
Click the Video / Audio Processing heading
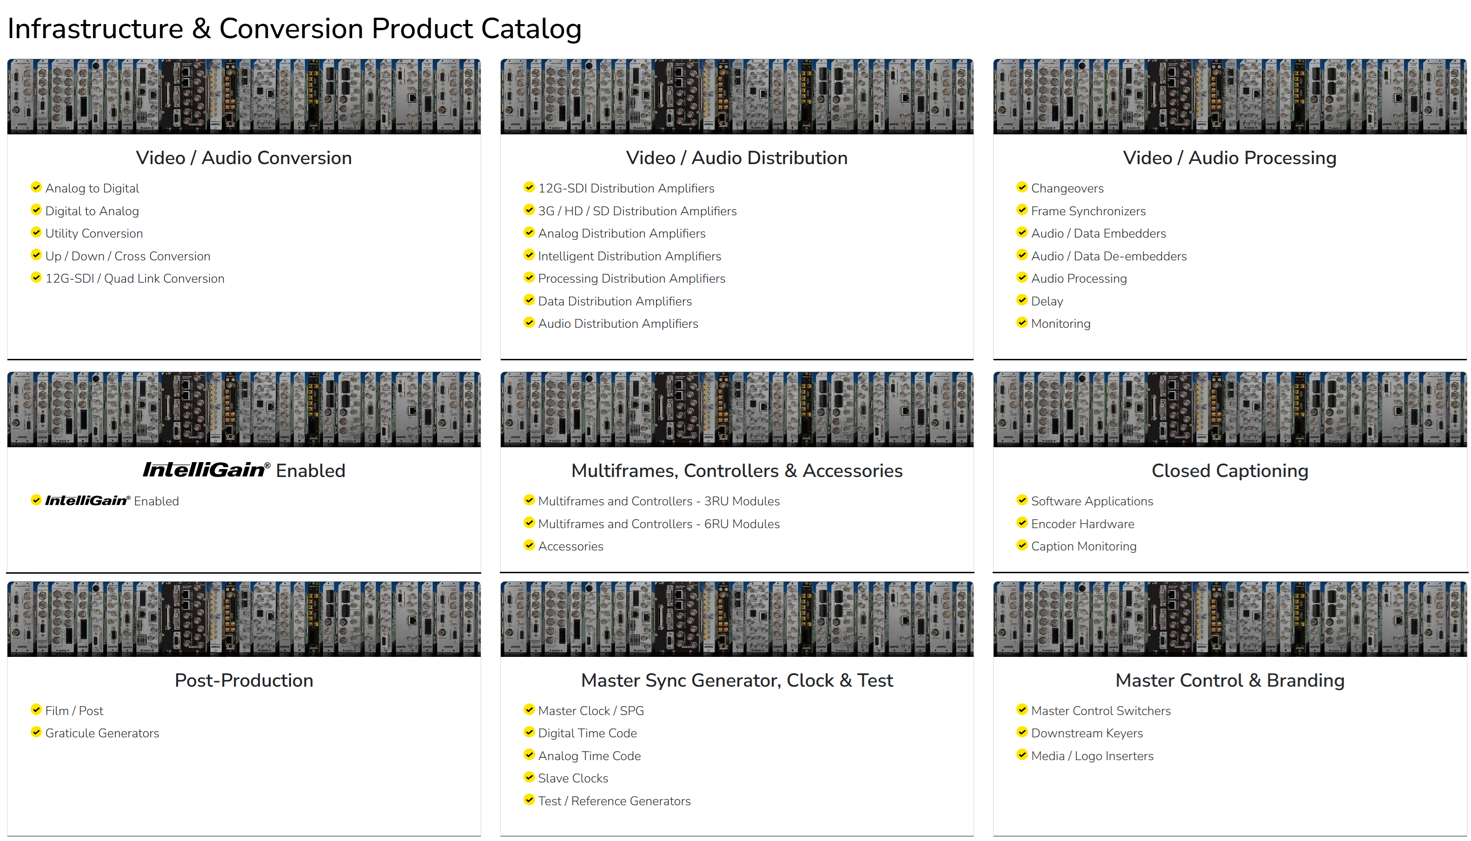click(x=1230, y=158)
